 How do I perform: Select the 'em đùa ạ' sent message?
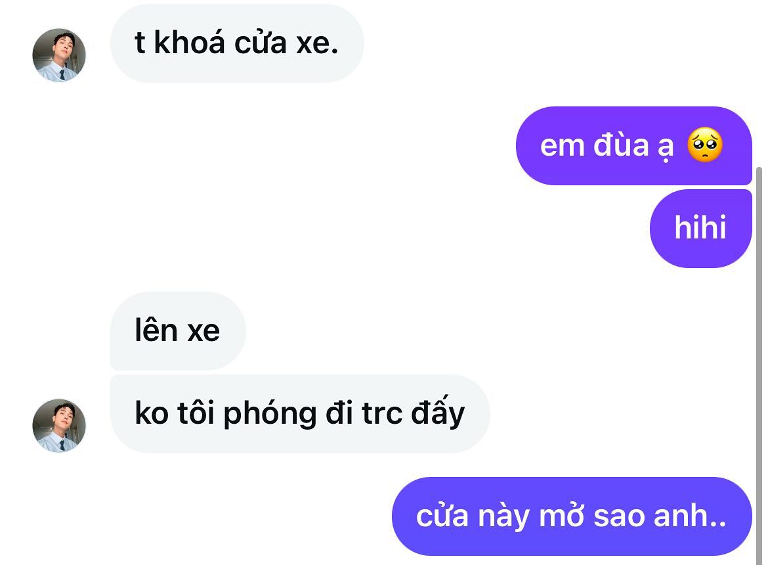(634, 146)
